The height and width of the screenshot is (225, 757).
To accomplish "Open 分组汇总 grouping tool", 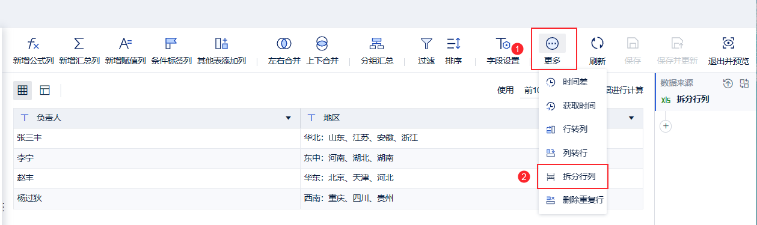I will (x=377, y=50).
